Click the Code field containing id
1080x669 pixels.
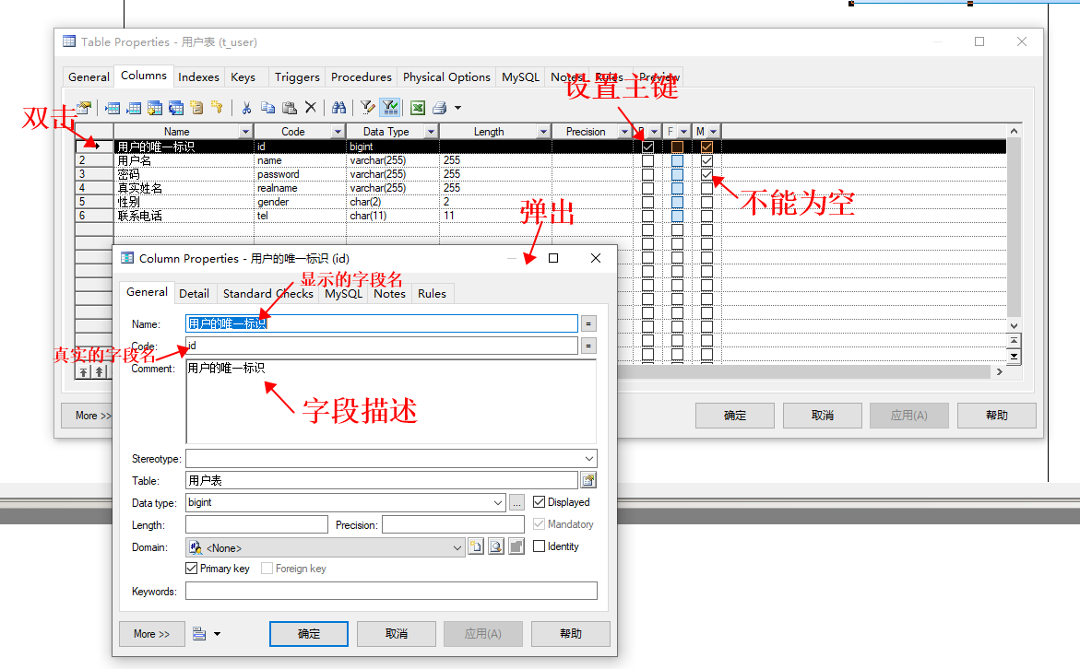[x=381, y=346]
